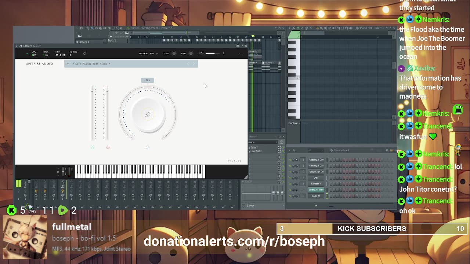Disable the delay 2 effect slot light
Screen dimensions: 470x264
point(283,147)
